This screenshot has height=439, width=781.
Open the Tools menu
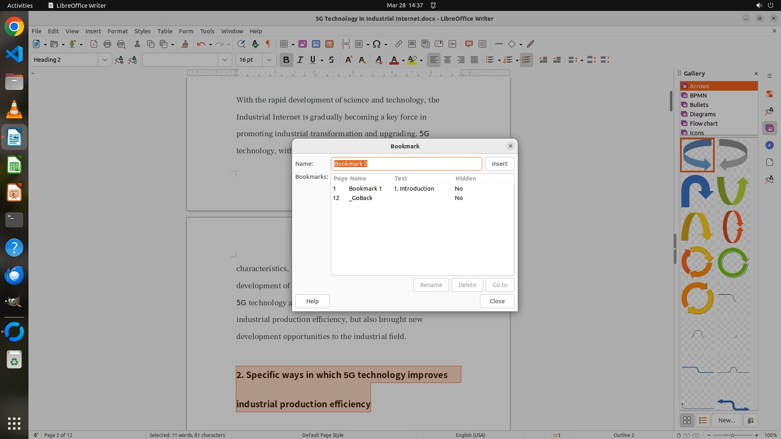207,31
